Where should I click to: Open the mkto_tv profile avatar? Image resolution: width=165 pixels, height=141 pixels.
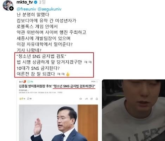(8, 5)
